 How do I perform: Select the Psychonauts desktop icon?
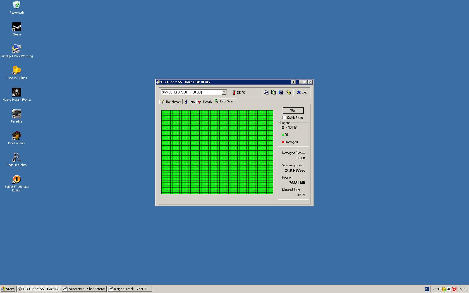pos(16,138)
